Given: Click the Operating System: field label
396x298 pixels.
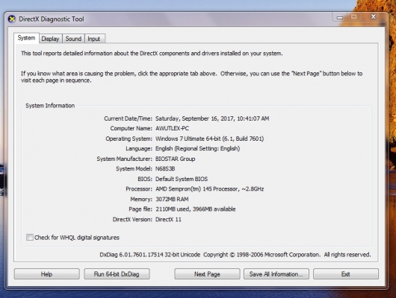Looking at the screenshot, I should [x=129, y=139].
